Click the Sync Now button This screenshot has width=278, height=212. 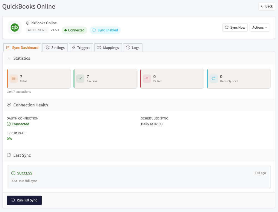(x=235, y=28)
